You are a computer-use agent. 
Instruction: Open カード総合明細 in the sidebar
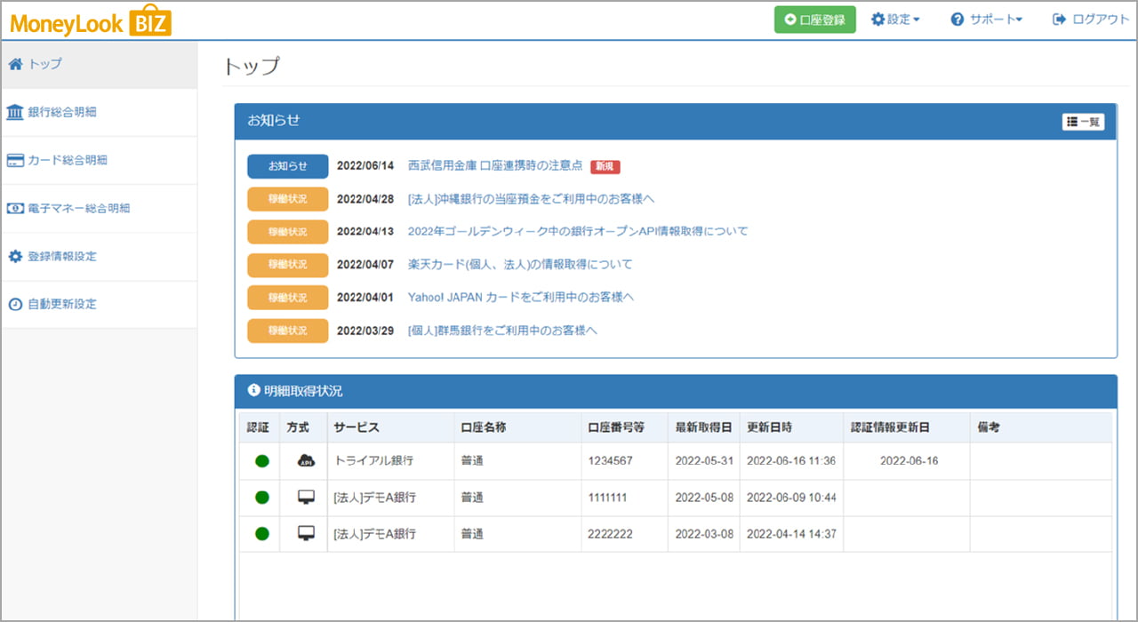click(99, 160)
